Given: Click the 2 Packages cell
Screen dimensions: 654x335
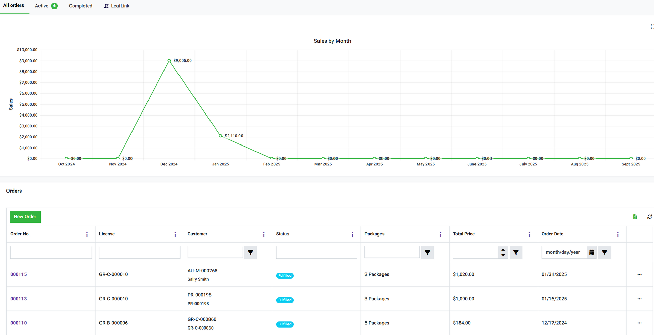Looking at the screenshot, I should pyautogui.click(x=377, y=274).
